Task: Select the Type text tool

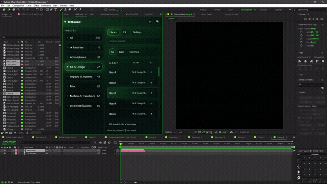Action: coord(56,9)
